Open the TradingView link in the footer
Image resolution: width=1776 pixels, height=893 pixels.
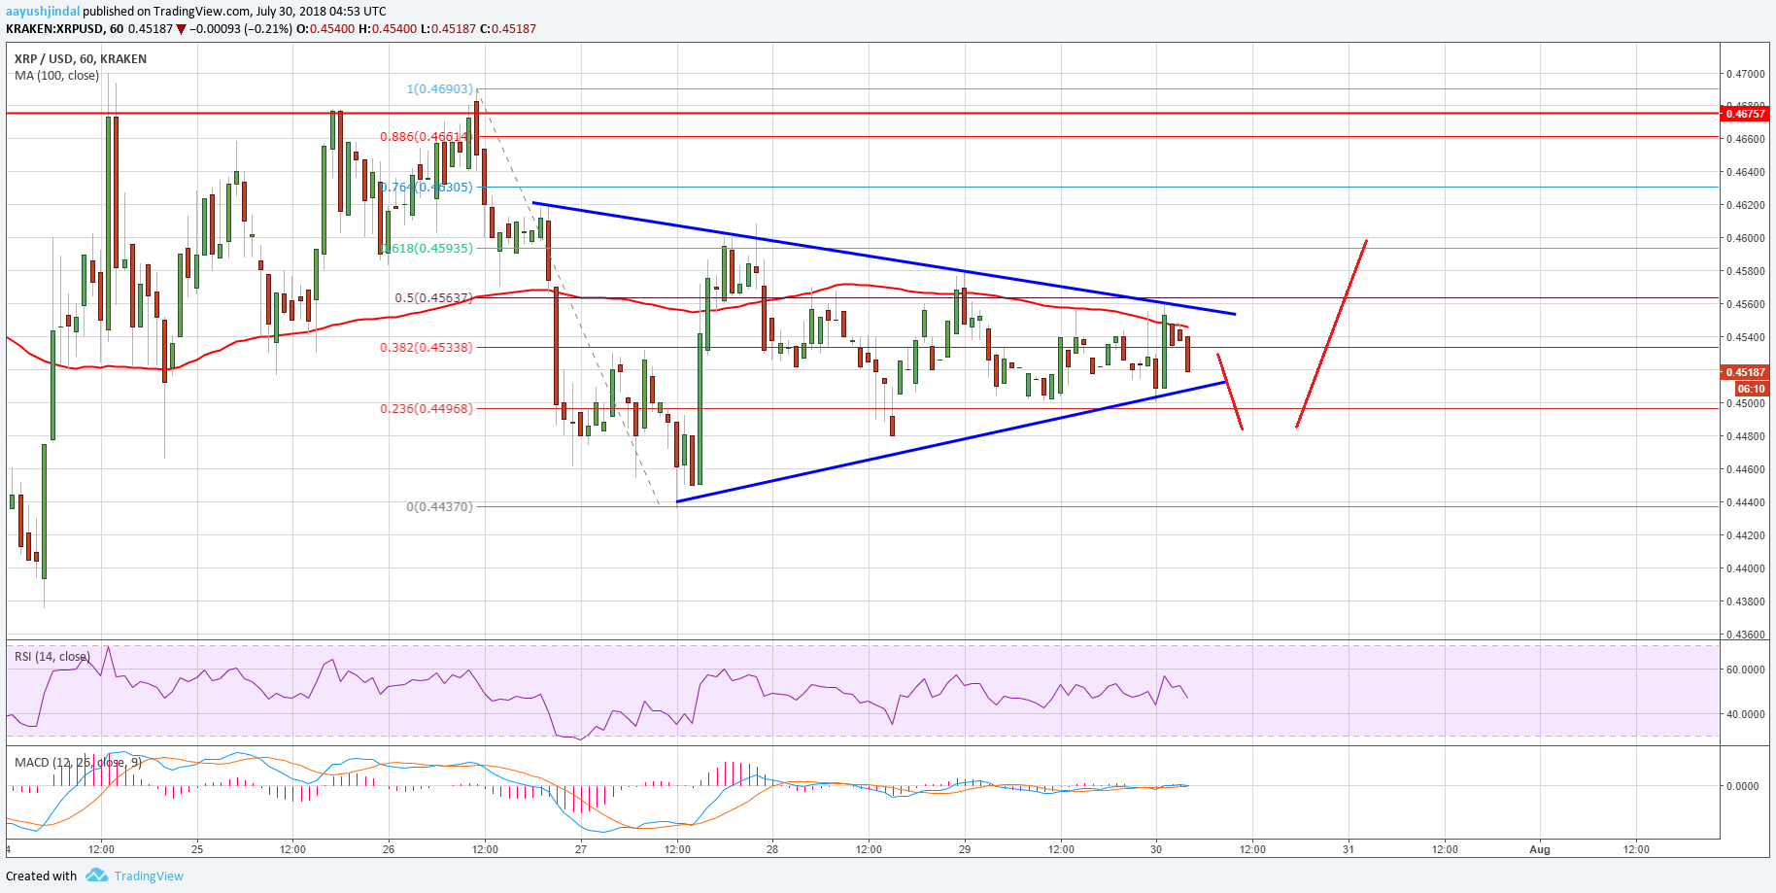[149, 876]
